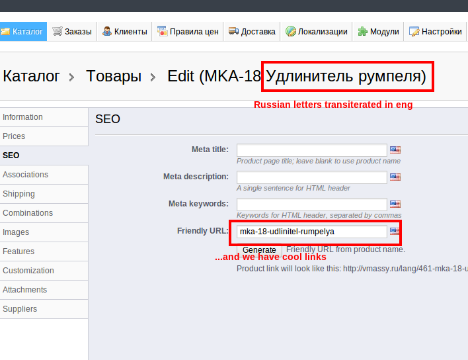Focus the Meta title input field
Image resolution: width=468 pixels, height=360 pixels.
pos(311,150)
